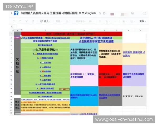158x126 pixels.
Task: Click the redo arrow in toolbar
Action: 20,21
